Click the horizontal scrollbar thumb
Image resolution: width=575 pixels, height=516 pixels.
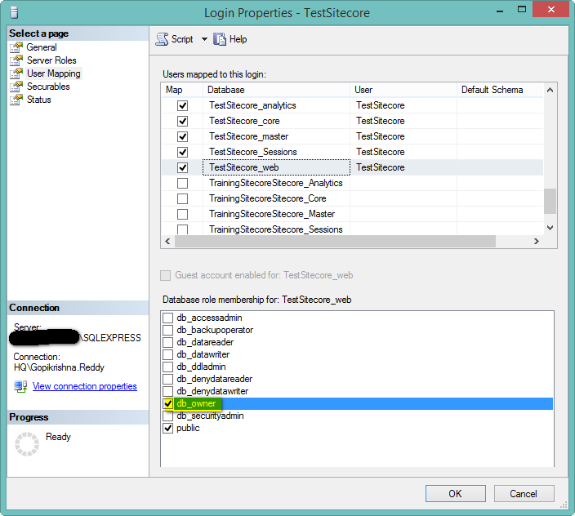[x=335, y=241]
